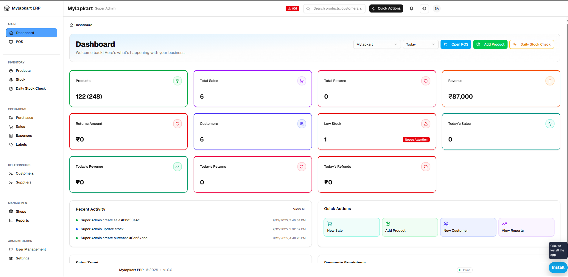The image size is (568, 277).
Task: Expand the Today date range dropdown
Action: (421, 44)
